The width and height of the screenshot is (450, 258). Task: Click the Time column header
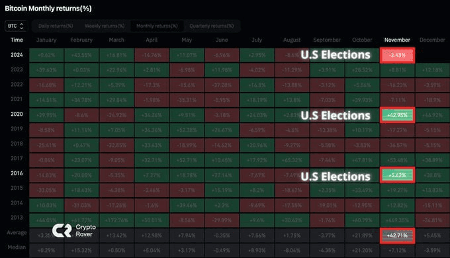pos(17,40)
